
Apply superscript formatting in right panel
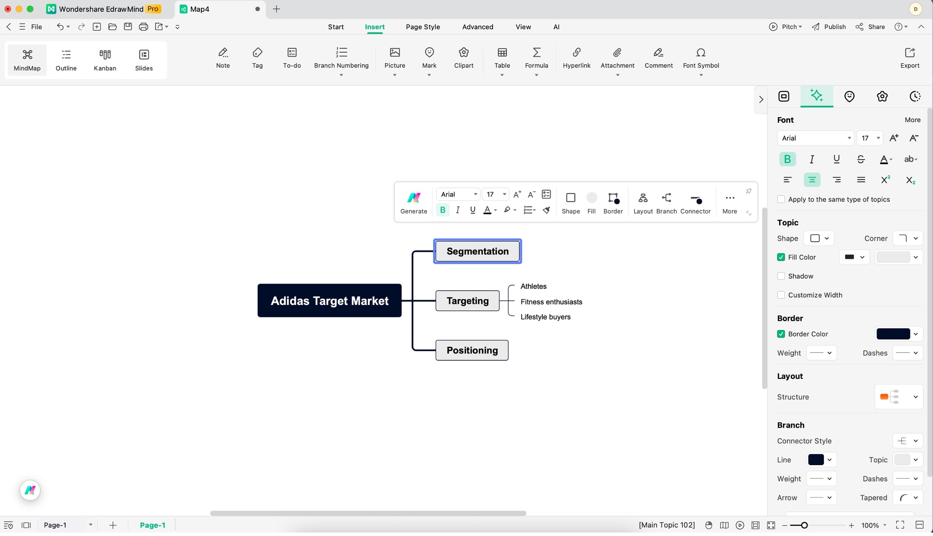pyautogui.click(x=885, y=180)
